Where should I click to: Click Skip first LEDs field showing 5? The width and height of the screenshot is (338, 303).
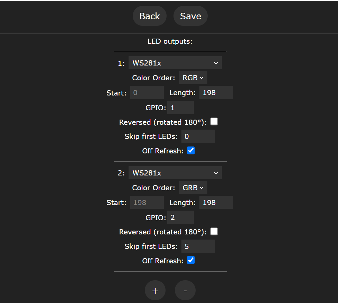click(x=198, y=246)
